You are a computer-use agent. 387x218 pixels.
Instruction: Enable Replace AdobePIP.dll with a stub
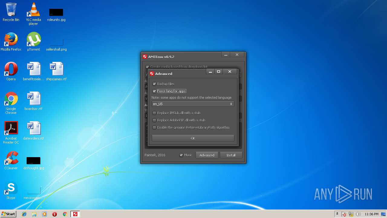[154, 120]
